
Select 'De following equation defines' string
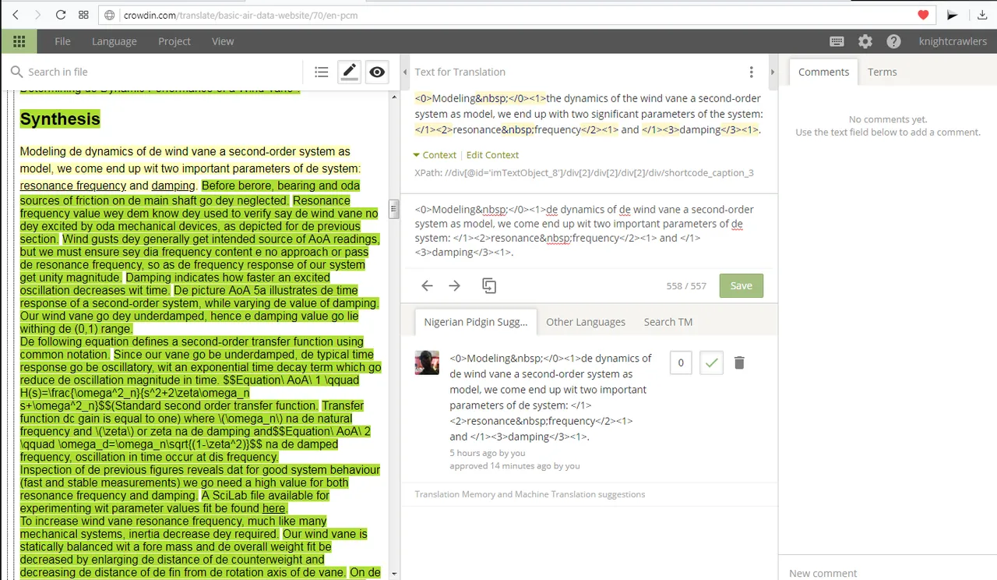[x=192, y=348]
